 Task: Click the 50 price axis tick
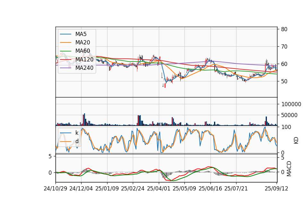pyautogui.click(x=284, y=81)
